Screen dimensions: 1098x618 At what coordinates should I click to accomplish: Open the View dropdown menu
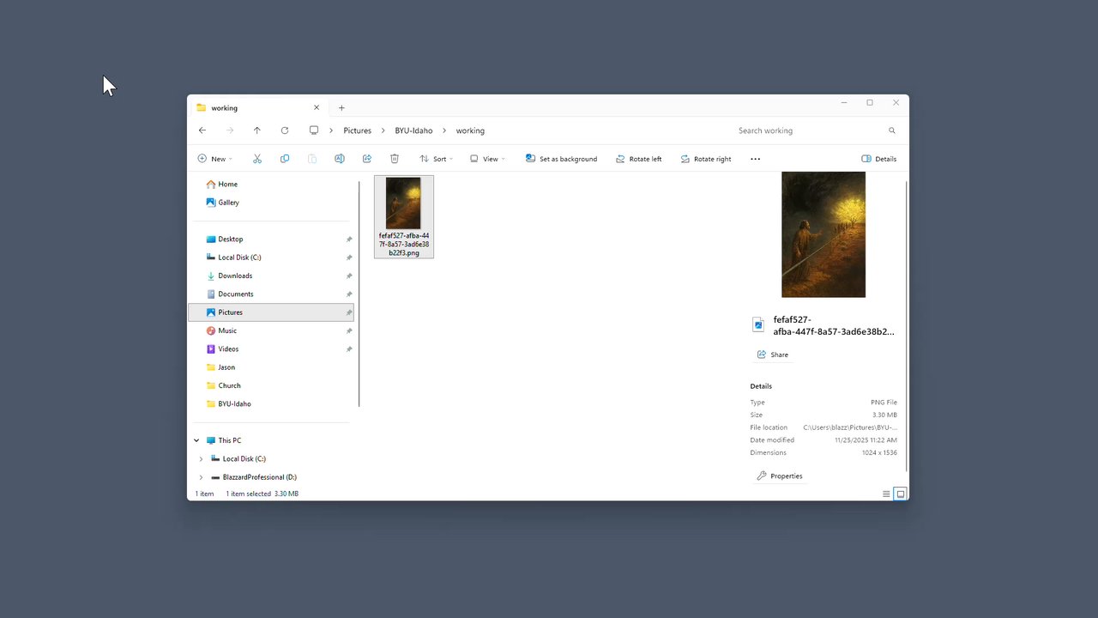click(x=487, y=159)
